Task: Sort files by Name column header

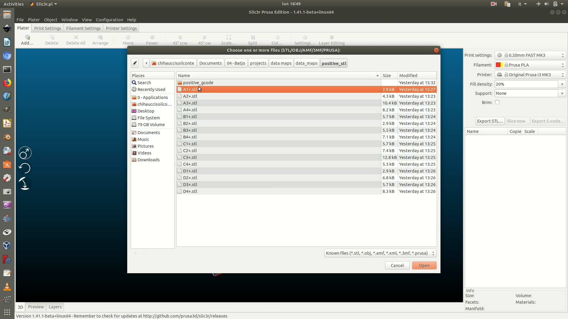Action: [279, 76]
